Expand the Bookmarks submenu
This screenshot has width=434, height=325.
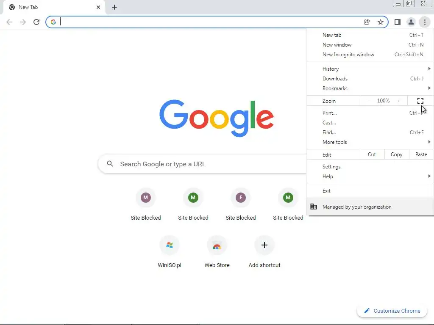coord(370,88)
